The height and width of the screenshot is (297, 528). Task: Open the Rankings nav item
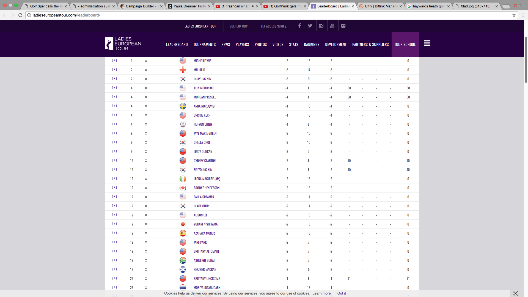(x=312, y=45)
